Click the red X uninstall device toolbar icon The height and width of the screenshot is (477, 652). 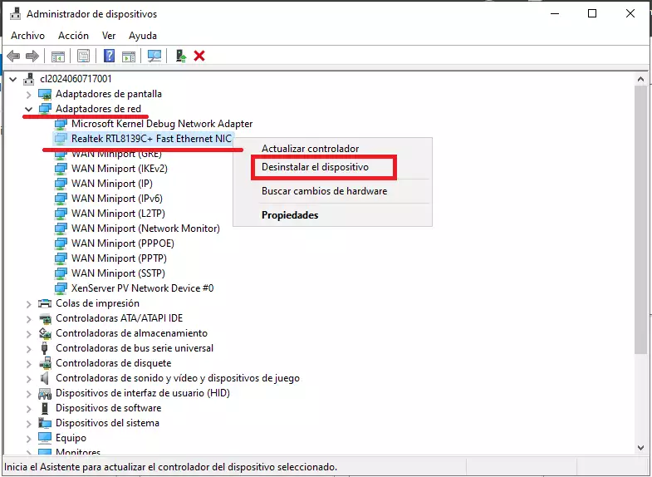pos(199,56)
